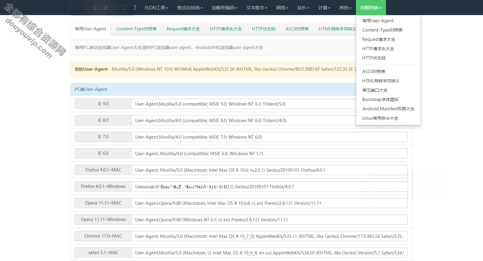Image resolution: width=483 pixels, height=261 pixels.
Task: Choose HTTP状态码 in the dropdown menu
Action: click(x=388, y=58)
